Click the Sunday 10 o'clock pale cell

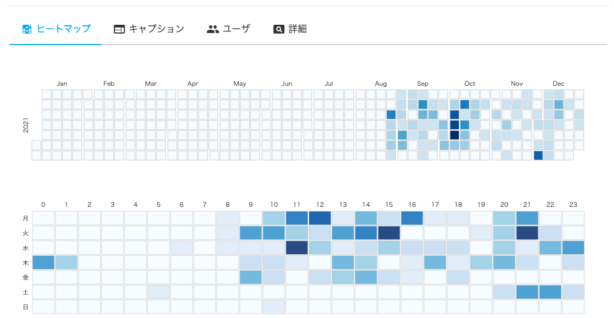[x=274, y=307]
